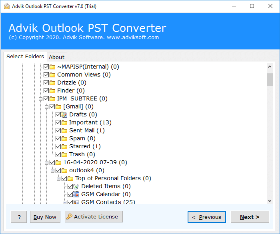Viewport: 280px width, 234px height.
Task: Click the Drafts pencil folder icon
Action: [64, 115]
